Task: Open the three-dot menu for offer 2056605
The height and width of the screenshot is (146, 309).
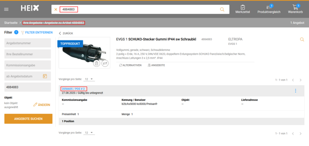Action: 295,91
